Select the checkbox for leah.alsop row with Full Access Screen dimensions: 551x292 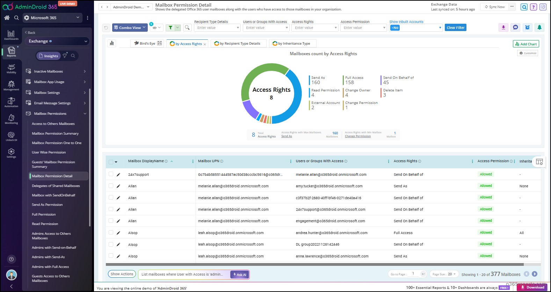(x=111, y=233)
